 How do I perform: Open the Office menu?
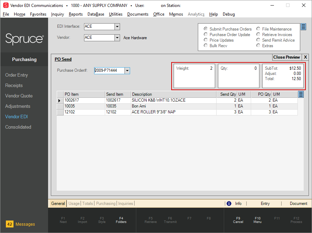pos(158,14)
